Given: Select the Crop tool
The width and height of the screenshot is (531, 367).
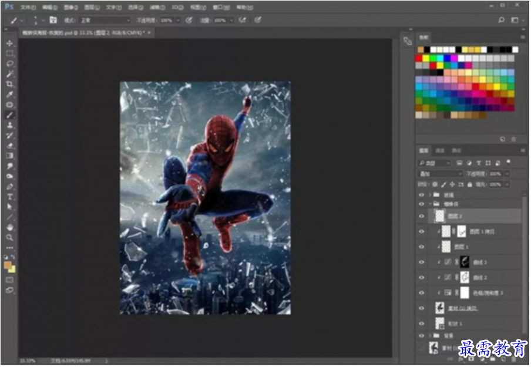Looking at the screenshot, I should click(x=9, y=84).
